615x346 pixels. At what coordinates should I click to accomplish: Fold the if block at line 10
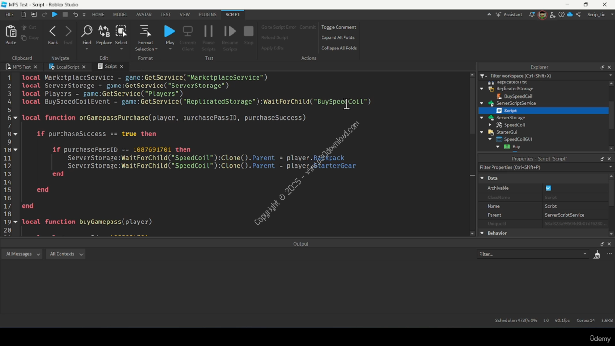16,150
